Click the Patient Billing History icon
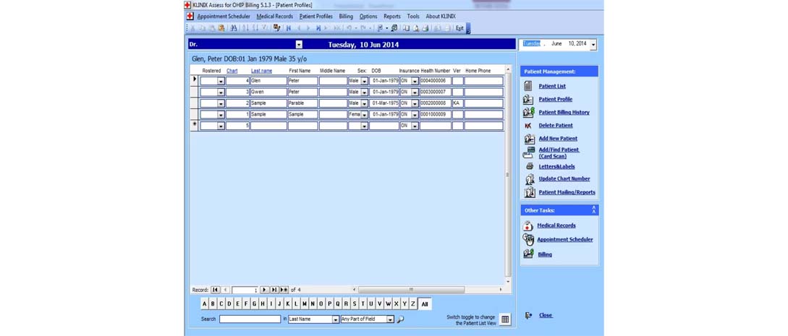Screen dimensions: 788x336 click(528, 112)
